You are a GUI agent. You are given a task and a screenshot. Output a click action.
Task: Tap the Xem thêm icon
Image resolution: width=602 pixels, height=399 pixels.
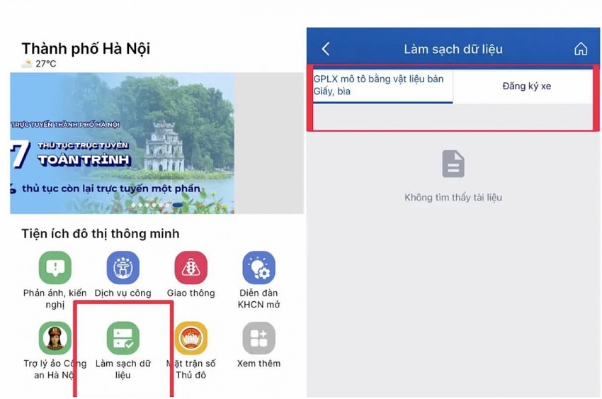[x=259, y=338]
